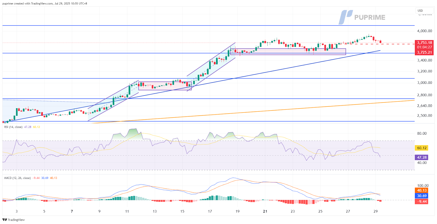Click the 2,640.00 price axis label
This screenshot has height=224, width=437.
(424, 106)
